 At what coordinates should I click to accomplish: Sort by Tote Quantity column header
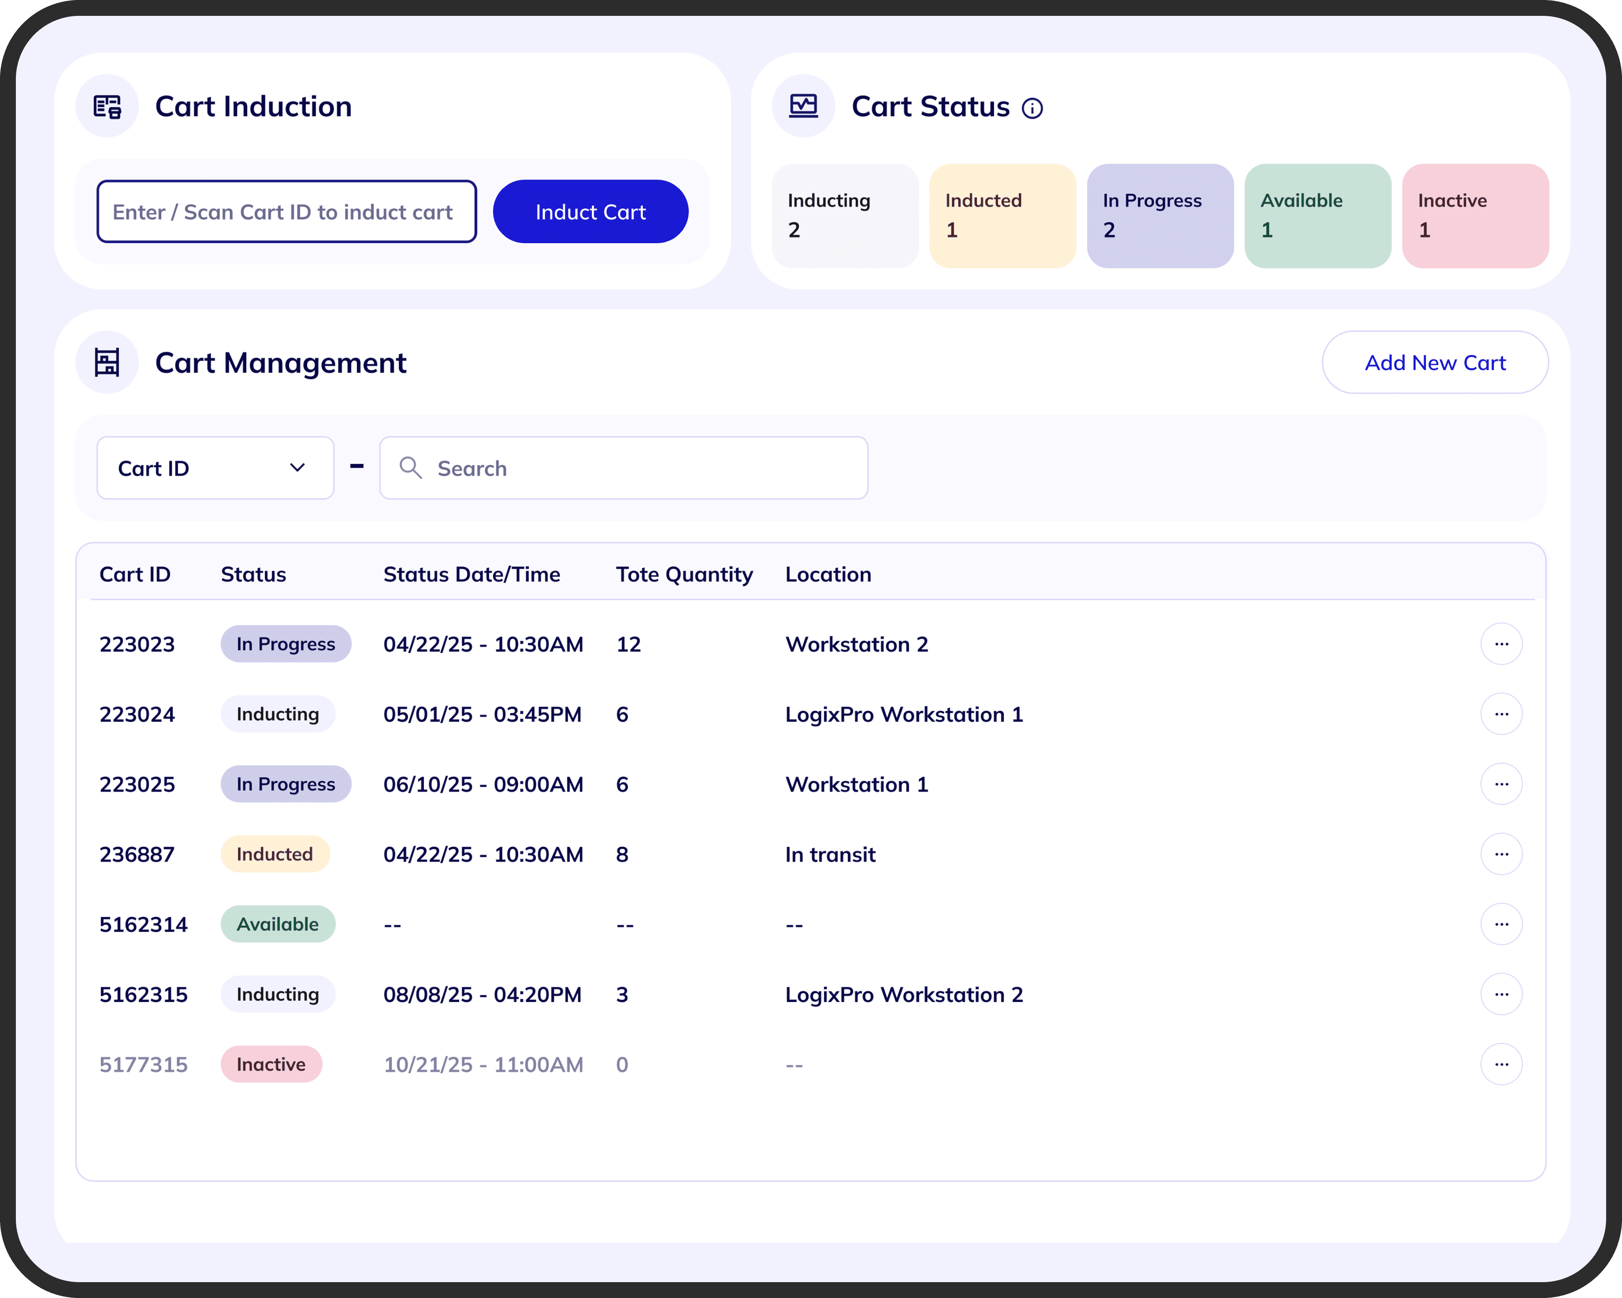pos(685,575)
